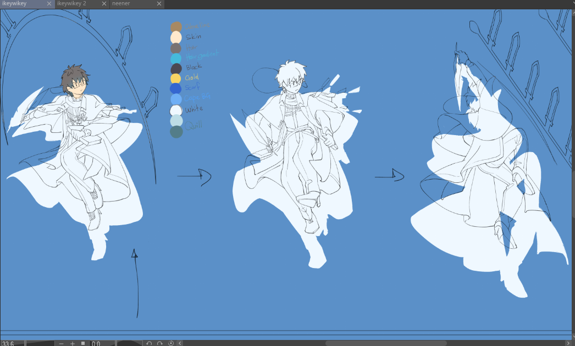Rotate the canvas right
This screenshot has height=346, width=575.
point(160,343)
